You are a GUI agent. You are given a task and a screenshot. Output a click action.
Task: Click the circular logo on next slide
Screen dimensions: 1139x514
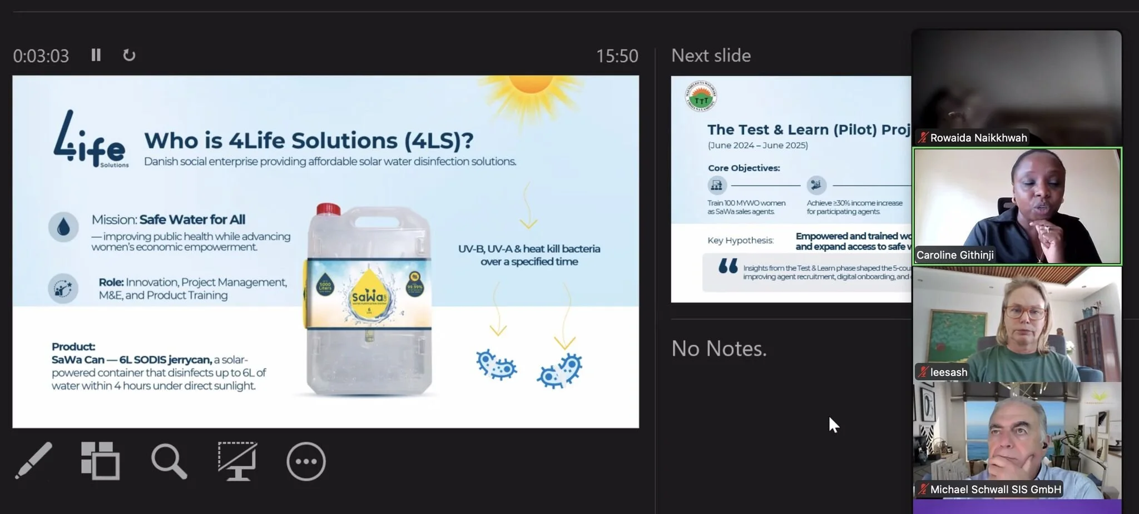(701, 96)
